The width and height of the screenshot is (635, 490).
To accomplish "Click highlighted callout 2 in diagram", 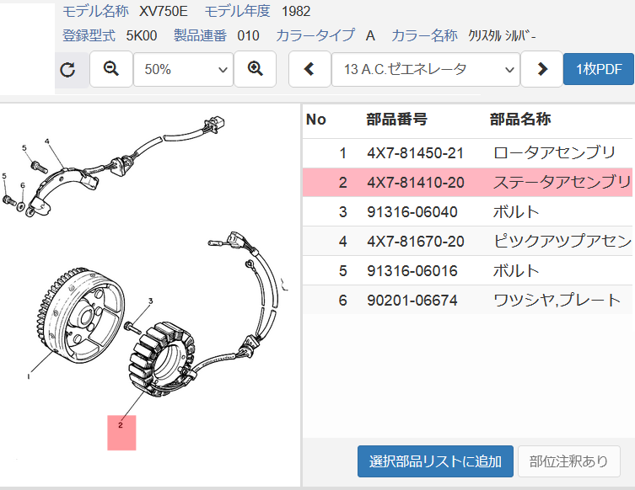I will point(121,432).
